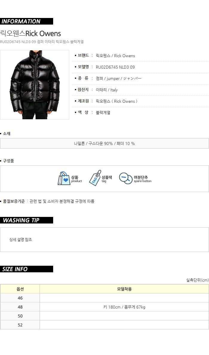Choose size 46 row in table

pyautogui.click(x=105, y=298)
